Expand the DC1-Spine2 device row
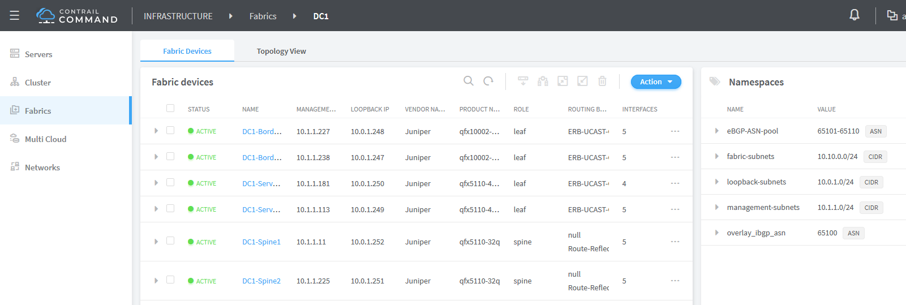 (x=156, y=281)
